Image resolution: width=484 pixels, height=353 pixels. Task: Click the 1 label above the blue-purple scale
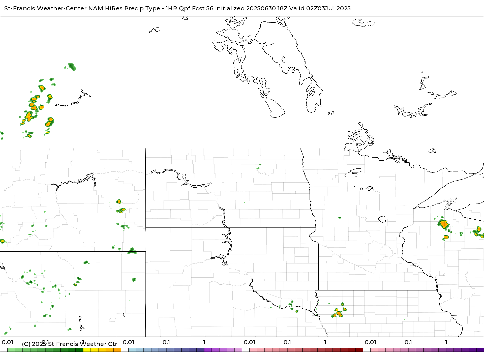[x=204, y=342]
